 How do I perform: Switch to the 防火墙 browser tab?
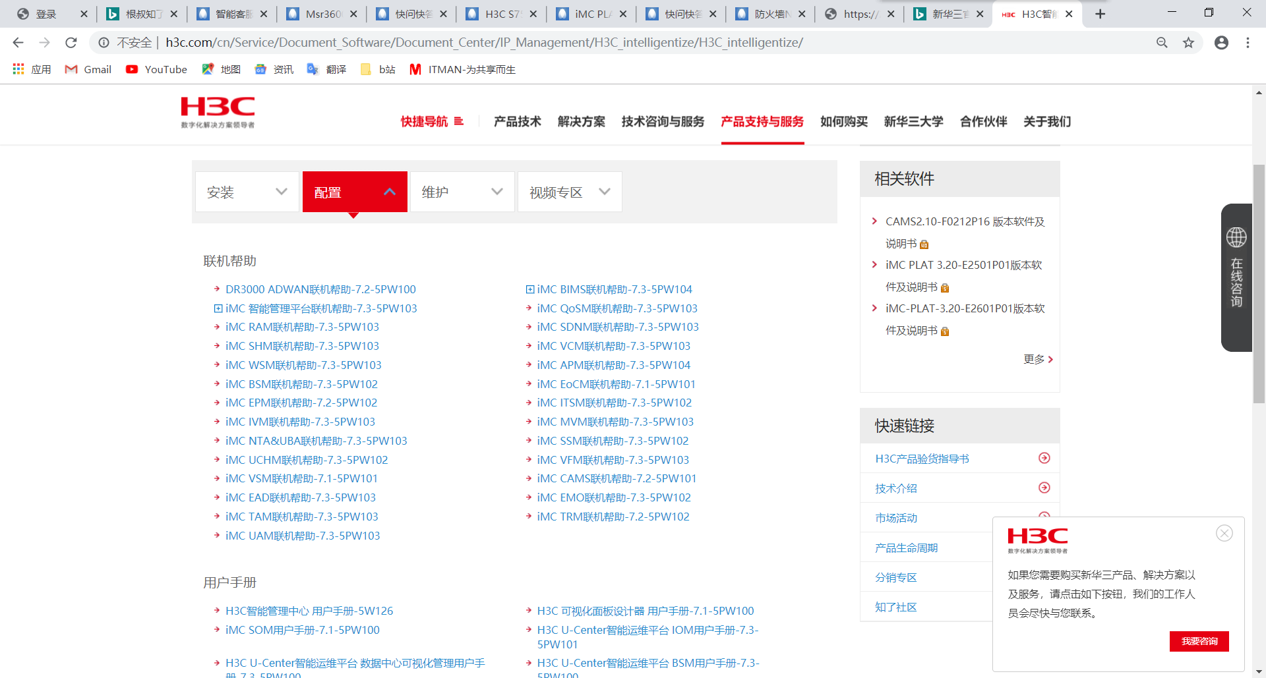tap(770, 14)
